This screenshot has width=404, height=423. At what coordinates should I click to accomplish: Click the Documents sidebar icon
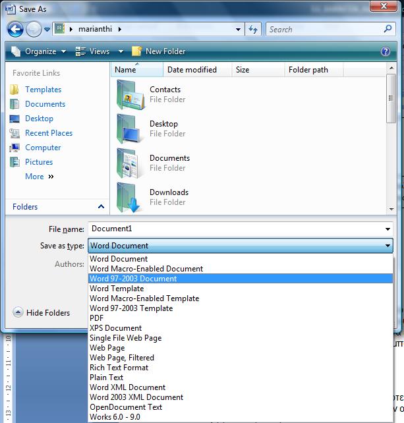pyautogui.click(x=14, y=104)
